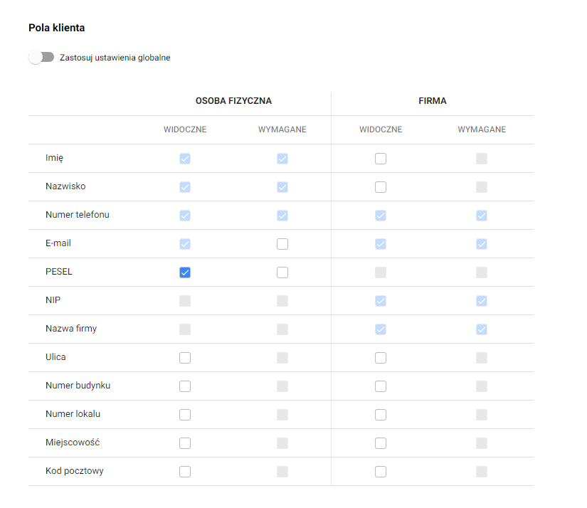Click Numer telefonu required checkbox for Firma

(482, 215)
